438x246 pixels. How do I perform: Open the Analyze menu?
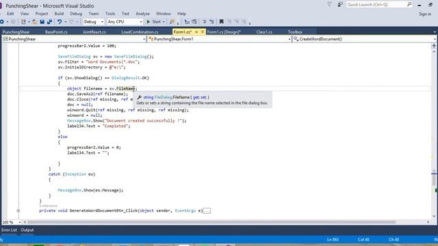[x=142, y=14]
